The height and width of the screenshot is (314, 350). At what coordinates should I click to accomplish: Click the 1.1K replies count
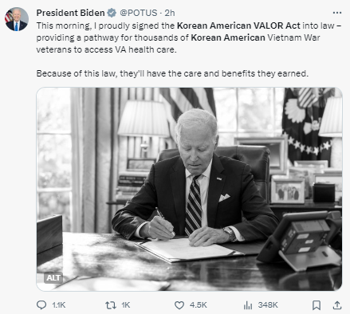click(x=59, y=305)
